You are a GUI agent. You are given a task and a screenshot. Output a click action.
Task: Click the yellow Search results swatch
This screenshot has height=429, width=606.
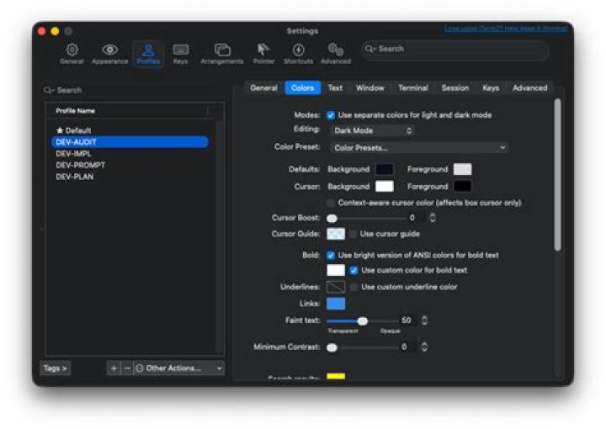336,376
